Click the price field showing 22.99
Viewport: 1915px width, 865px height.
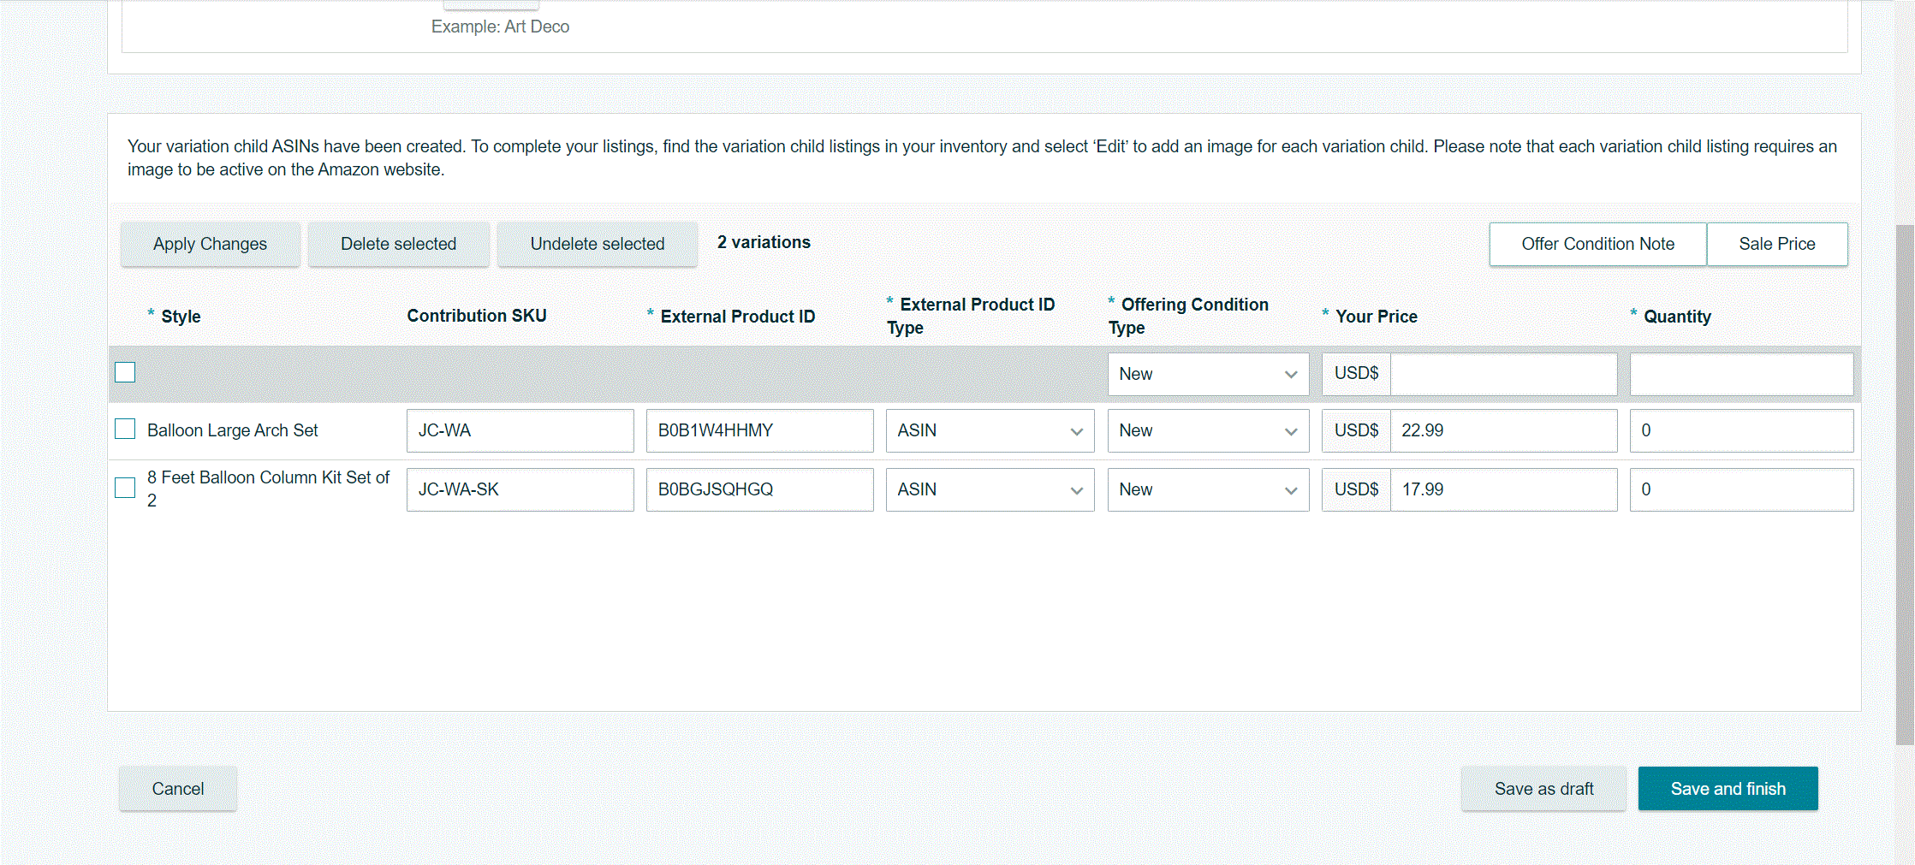pyautogui.click(x=1502, y=430)
